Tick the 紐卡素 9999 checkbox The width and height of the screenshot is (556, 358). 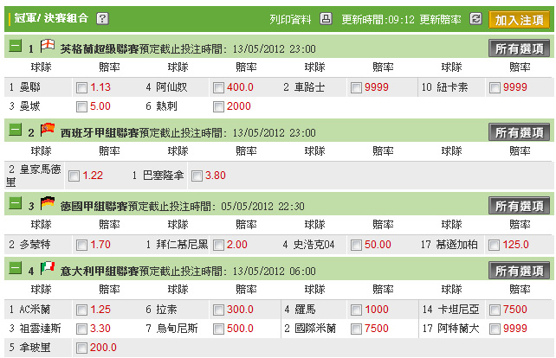pyautogui.click(x=495, y=87)
